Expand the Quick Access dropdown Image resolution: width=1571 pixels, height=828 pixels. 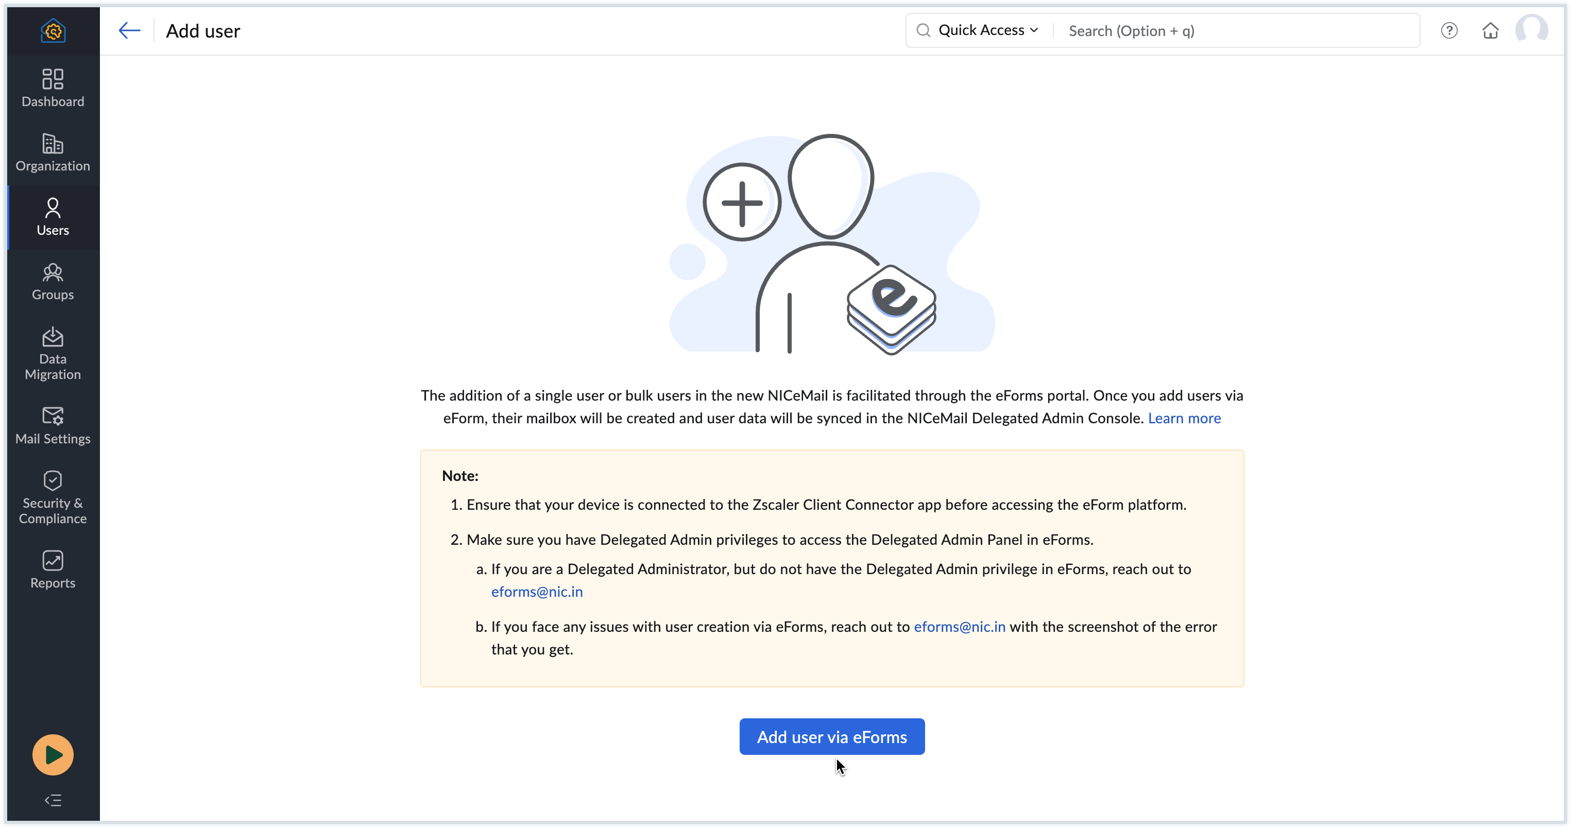(988, 30)
